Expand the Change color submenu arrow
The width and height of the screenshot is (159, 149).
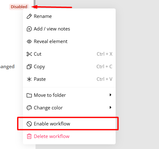(110, 108)
